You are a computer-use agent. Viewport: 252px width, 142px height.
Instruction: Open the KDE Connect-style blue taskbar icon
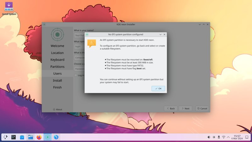click(x=56, y=137)
